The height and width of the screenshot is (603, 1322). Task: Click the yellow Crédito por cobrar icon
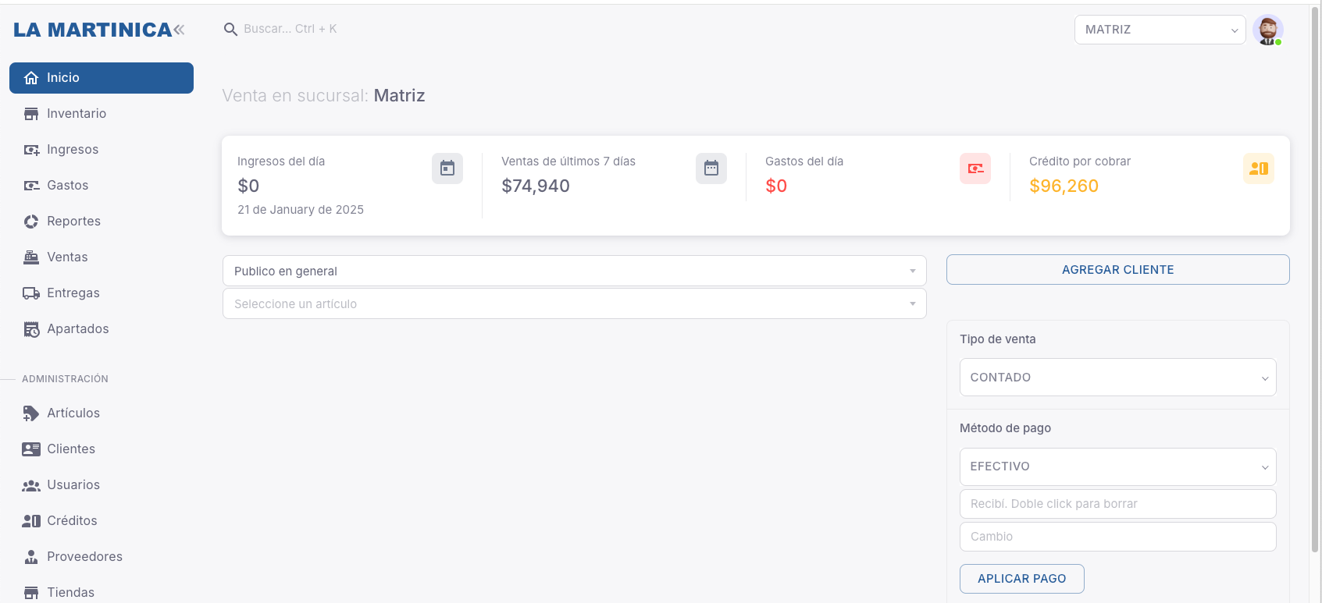(x=1259, y=168)
